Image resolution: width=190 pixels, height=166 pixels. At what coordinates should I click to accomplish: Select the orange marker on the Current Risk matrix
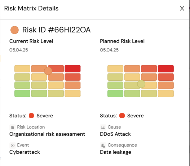(x=48, y=71)
